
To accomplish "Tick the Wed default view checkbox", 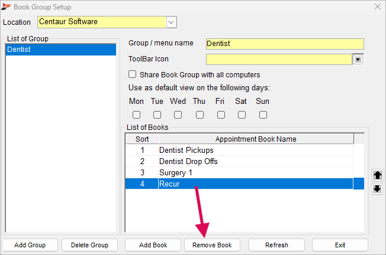I will pos(178,115).
